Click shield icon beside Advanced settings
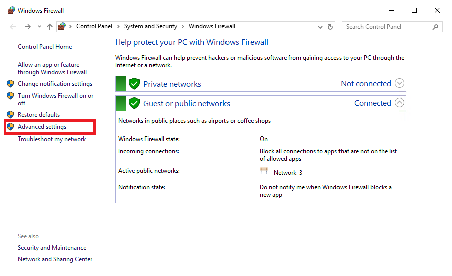 pyautogui.click(x=10, y=127)
